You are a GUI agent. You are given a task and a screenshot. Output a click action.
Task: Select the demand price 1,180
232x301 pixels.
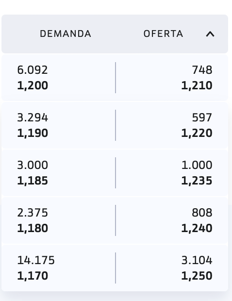[x=33, y=229]
